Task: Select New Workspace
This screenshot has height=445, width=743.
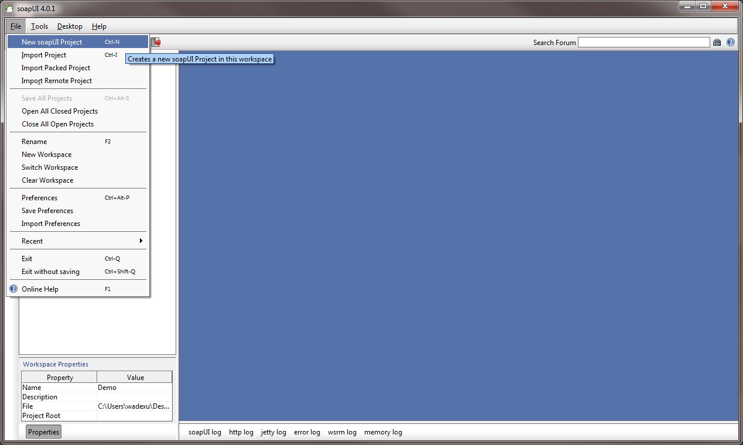Action: coord(78,154)
